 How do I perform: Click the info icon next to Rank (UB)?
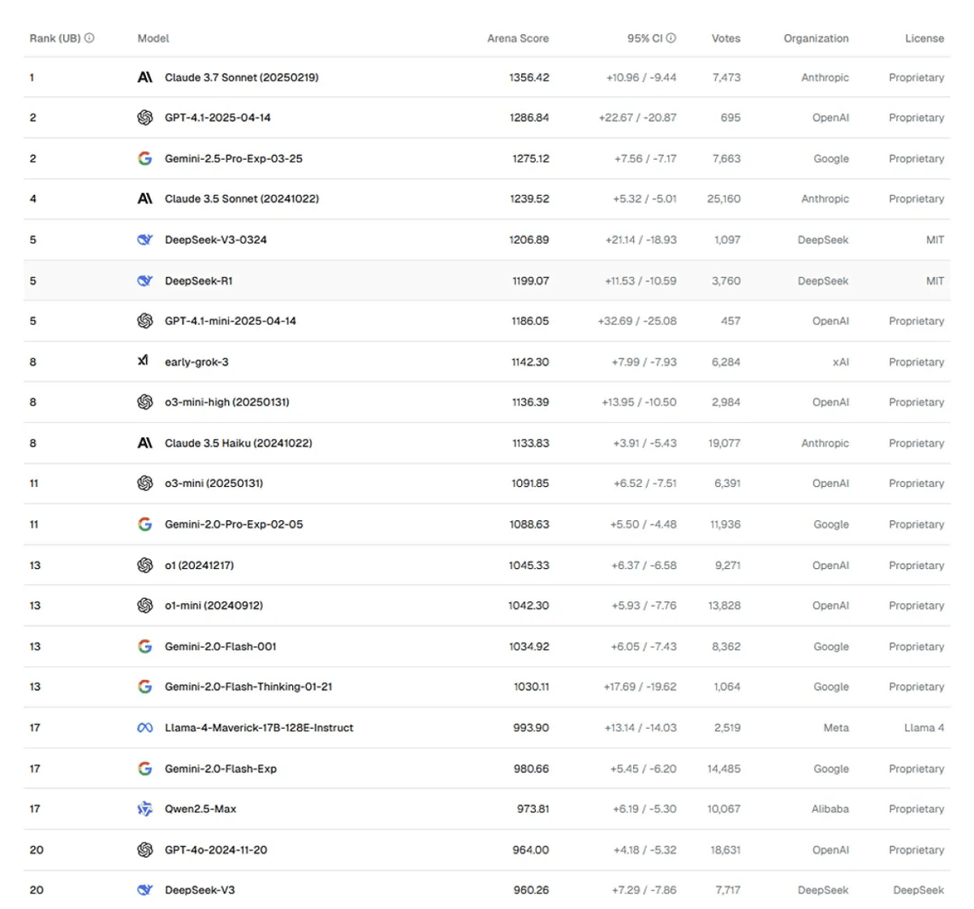coord(89,38)
